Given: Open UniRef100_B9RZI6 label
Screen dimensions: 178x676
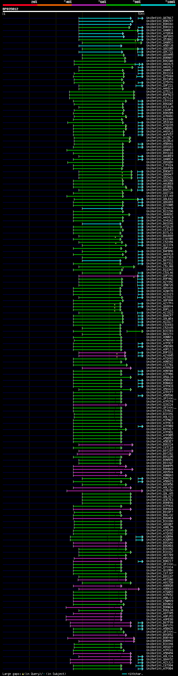Looking at the screenshot, I should coord(160,478).
